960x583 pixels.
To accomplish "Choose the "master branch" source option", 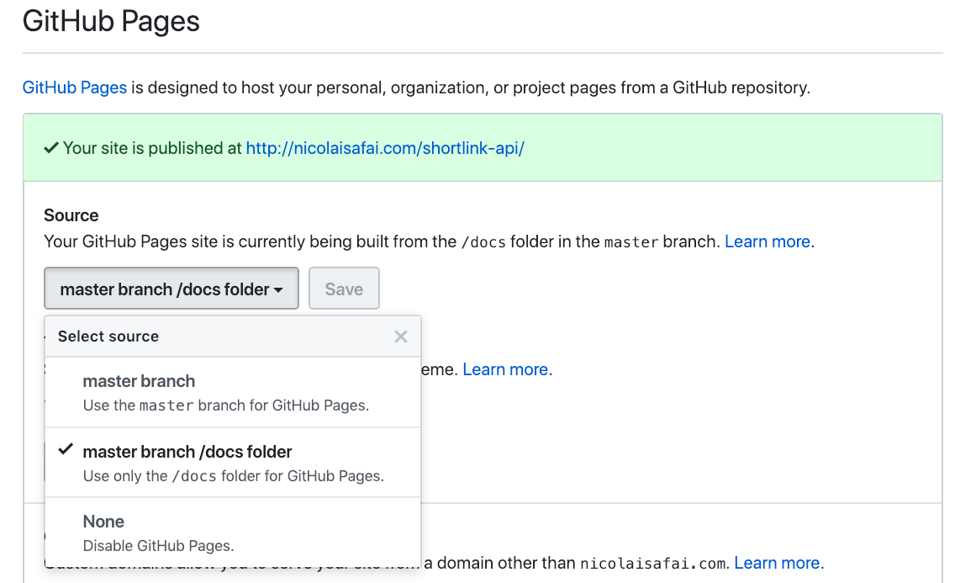I will coord(139,381).
